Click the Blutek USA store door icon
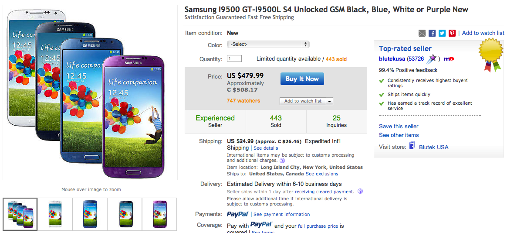507x233 pixels. [412, 146]
